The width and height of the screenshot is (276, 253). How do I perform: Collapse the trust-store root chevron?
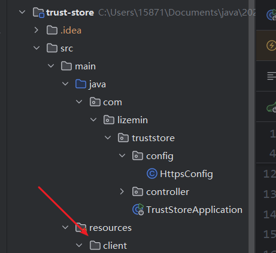[22, 12]
